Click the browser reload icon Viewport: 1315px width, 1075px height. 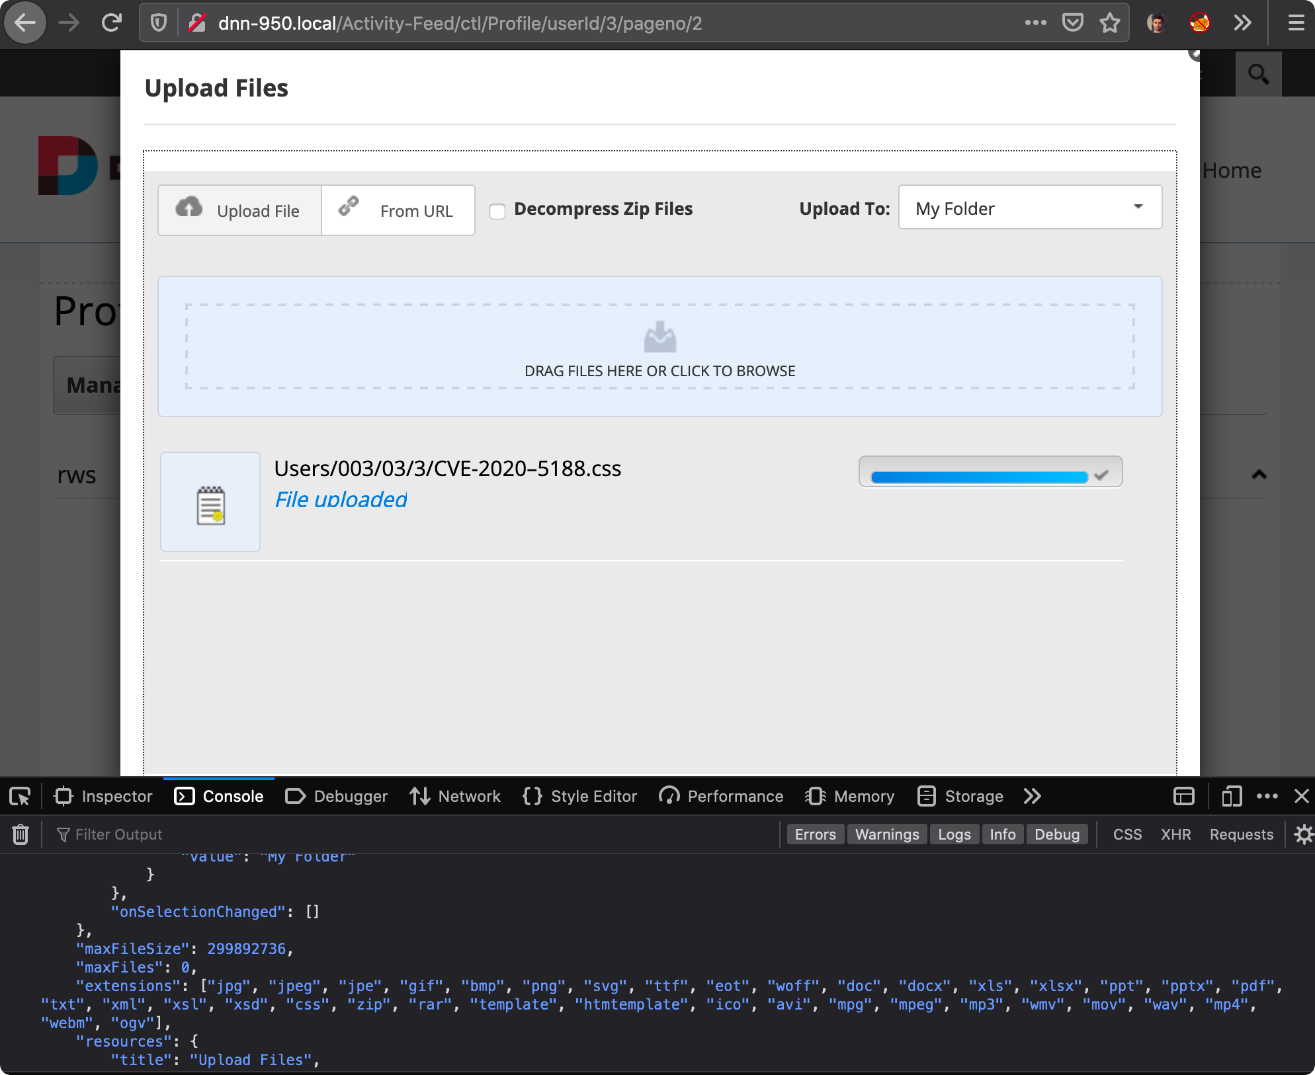pos(112,23)
